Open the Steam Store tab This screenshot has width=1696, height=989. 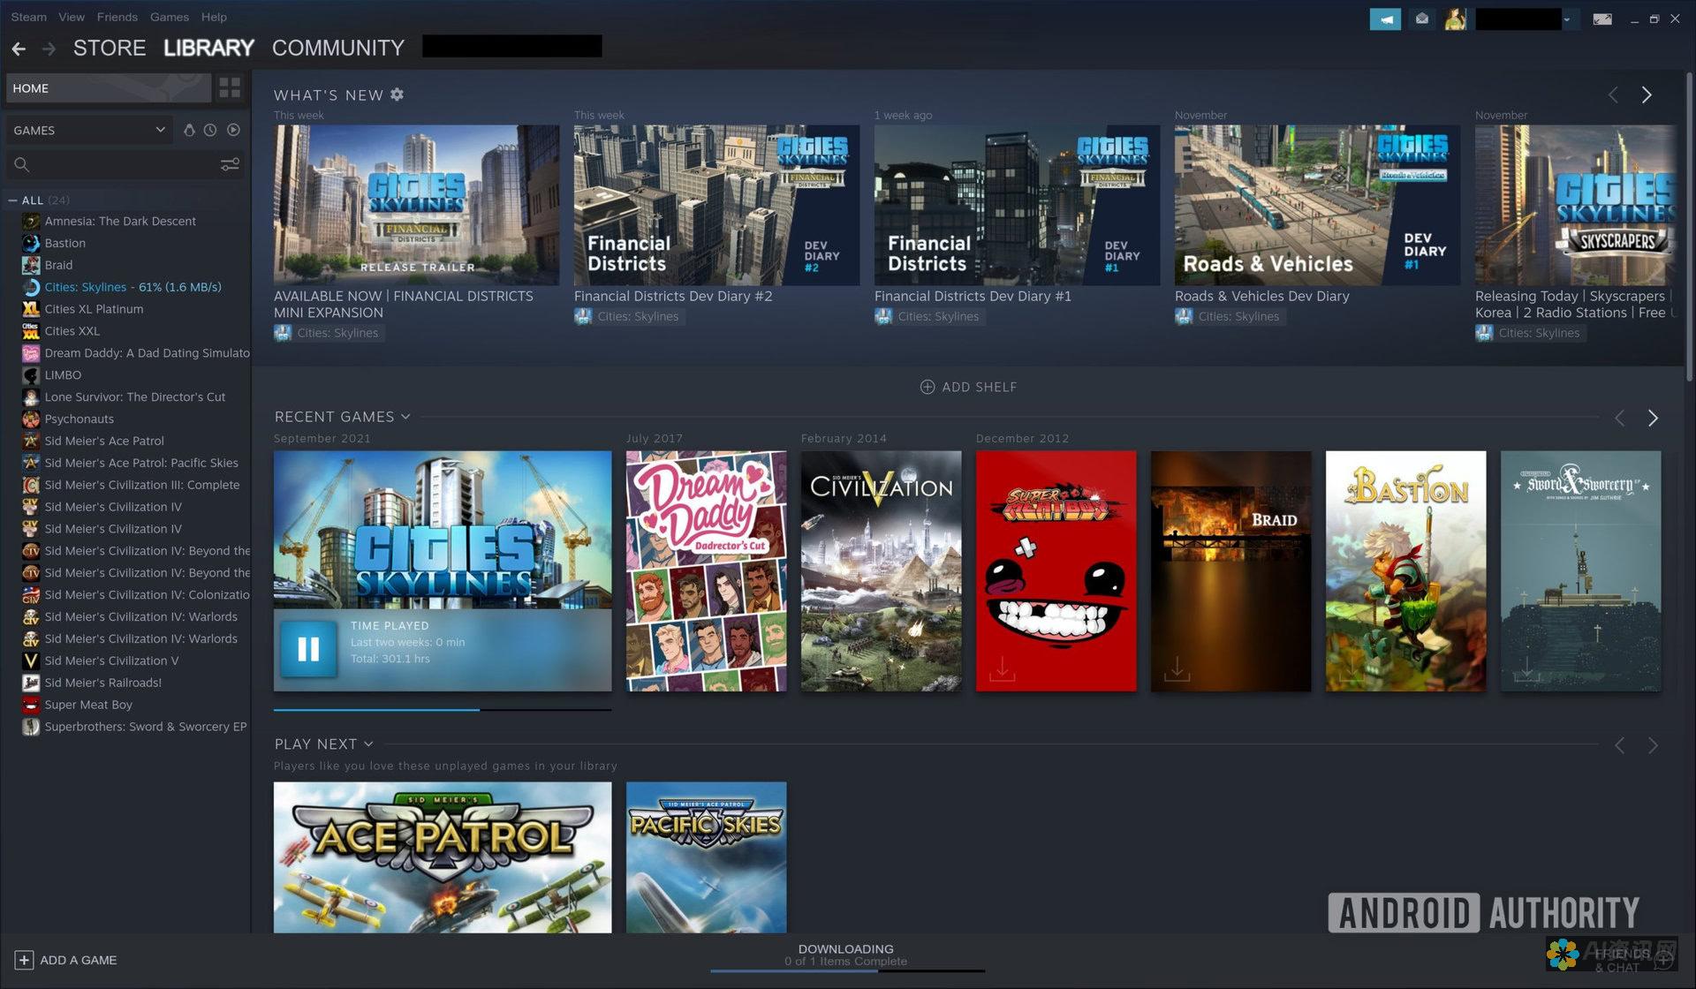click(109, 47)
